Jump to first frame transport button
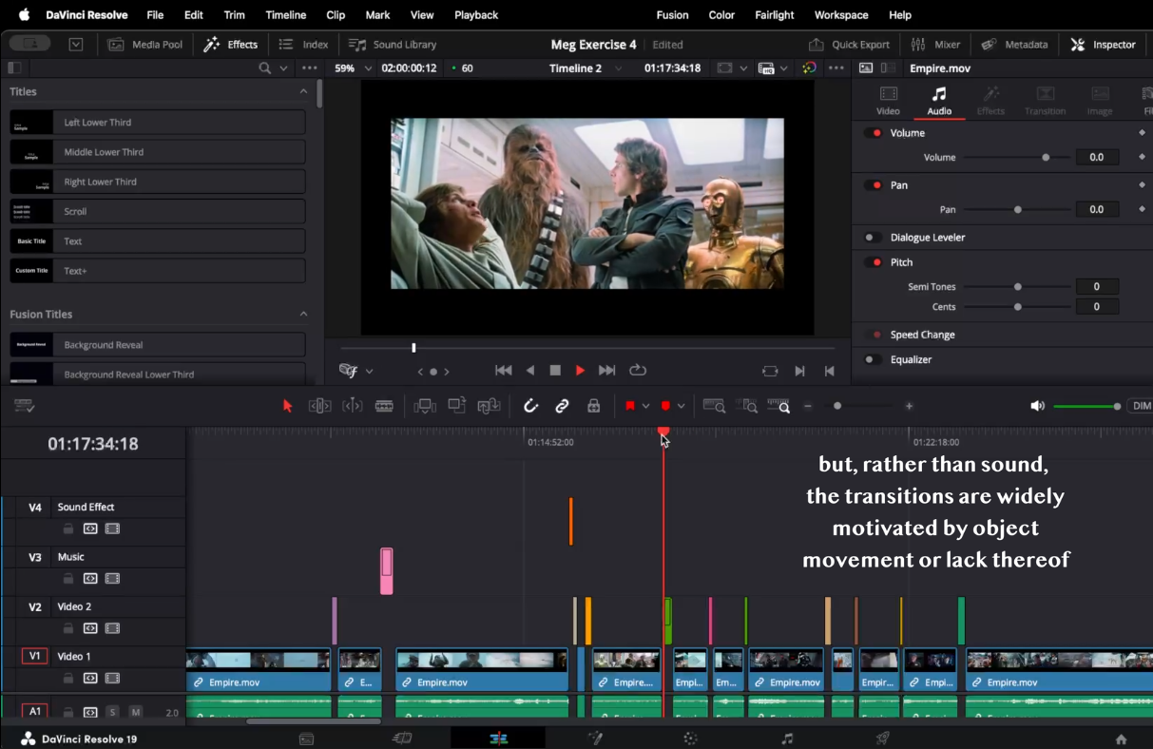Viewport: 1153px width, 749px height. (x=504, y=371)
